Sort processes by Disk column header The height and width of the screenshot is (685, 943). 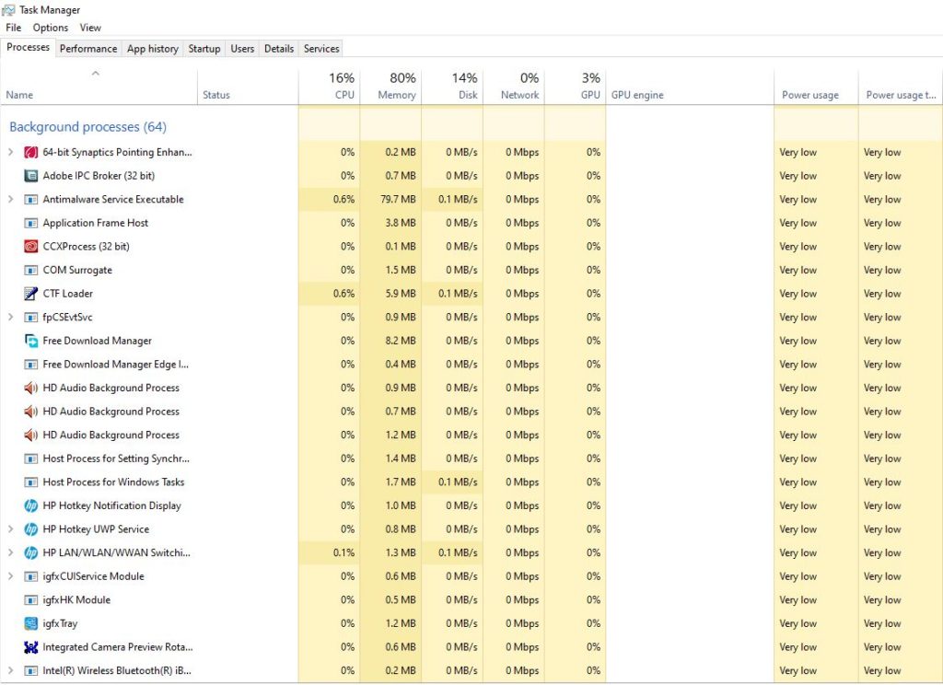[452, 86]
